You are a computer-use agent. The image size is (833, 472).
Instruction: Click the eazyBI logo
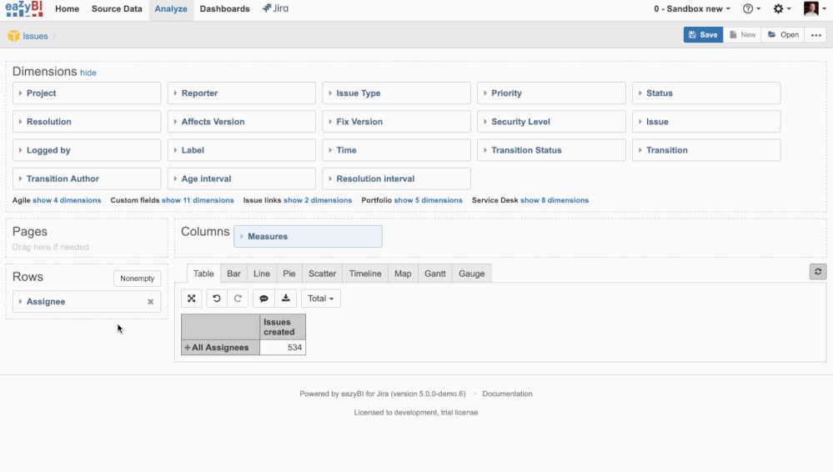click(24, 8)
